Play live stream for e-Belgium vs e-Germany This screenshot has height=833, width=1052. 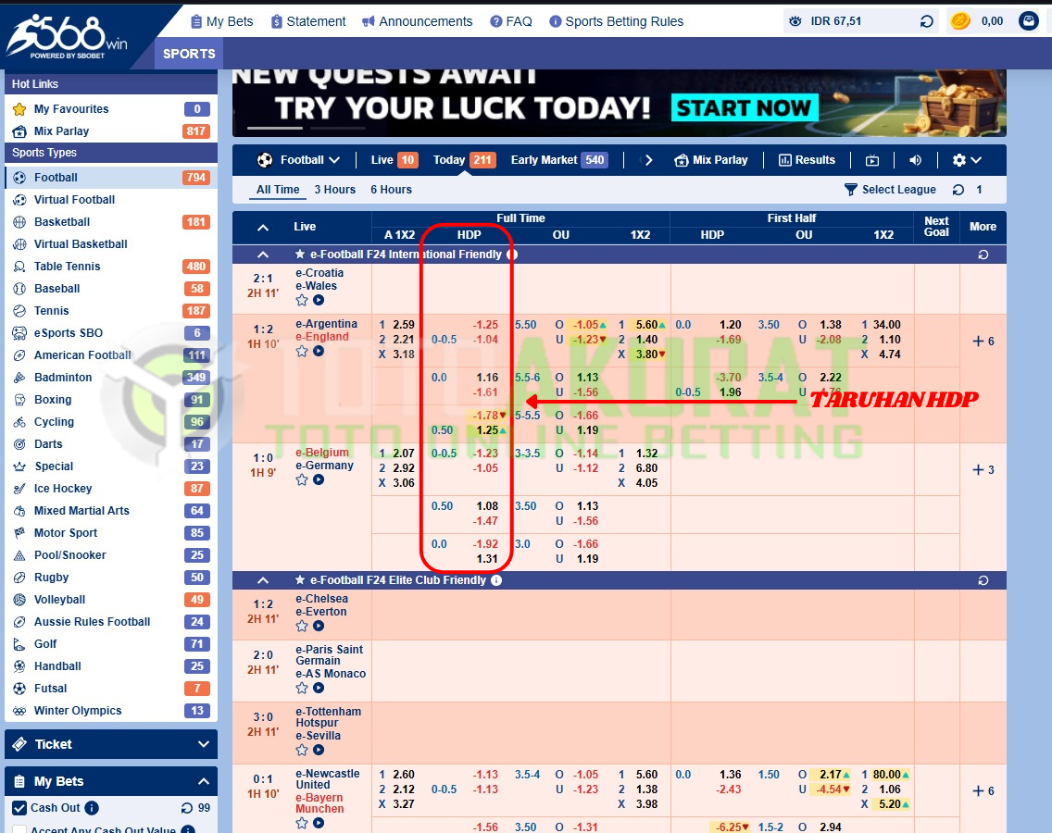(319, 480)
